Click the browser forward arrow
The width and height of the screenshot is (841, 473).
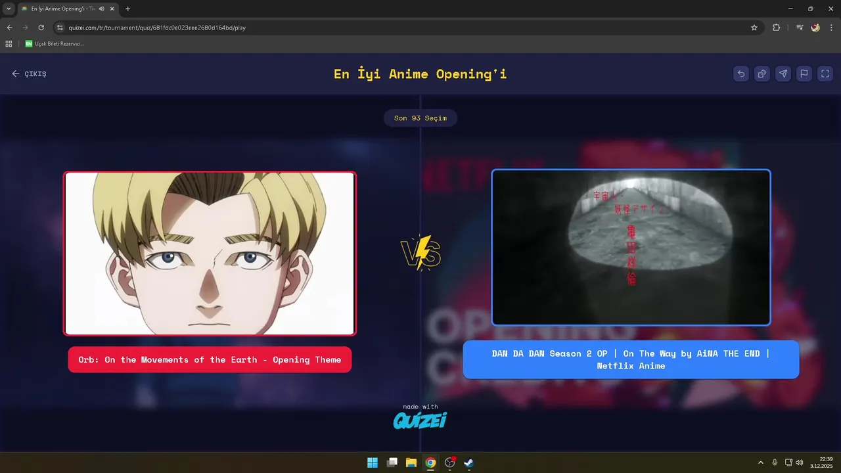coord(25,28)
